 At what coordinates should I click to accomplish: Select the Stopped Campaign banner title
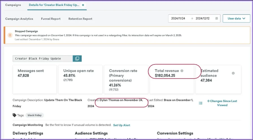(x=26, y=31)
